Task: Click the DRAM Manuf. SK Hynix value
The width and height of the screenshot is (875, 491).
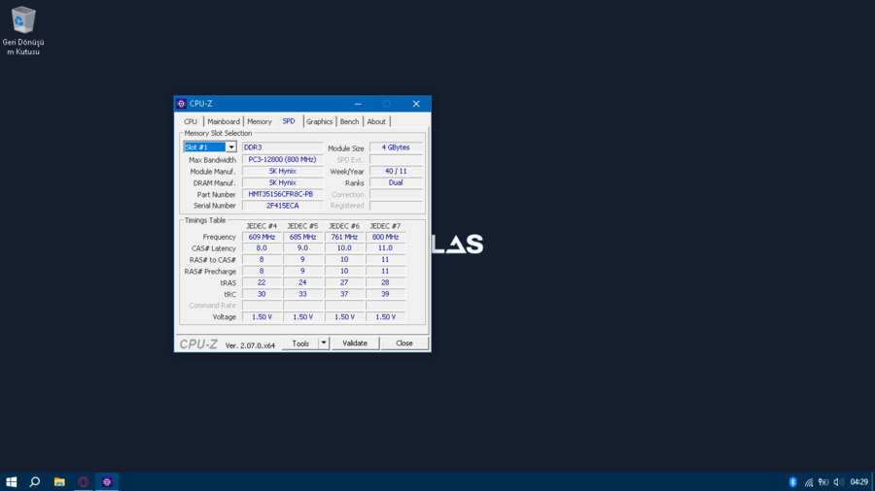Action: point(282,182)
